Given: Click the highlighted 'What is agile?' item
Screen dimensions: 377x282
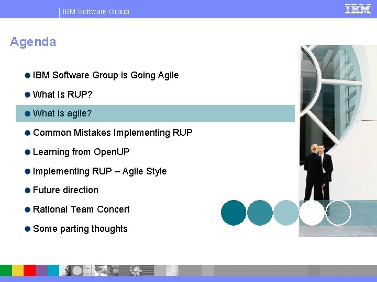Looking at the screenshot, I should click(155, 113).
